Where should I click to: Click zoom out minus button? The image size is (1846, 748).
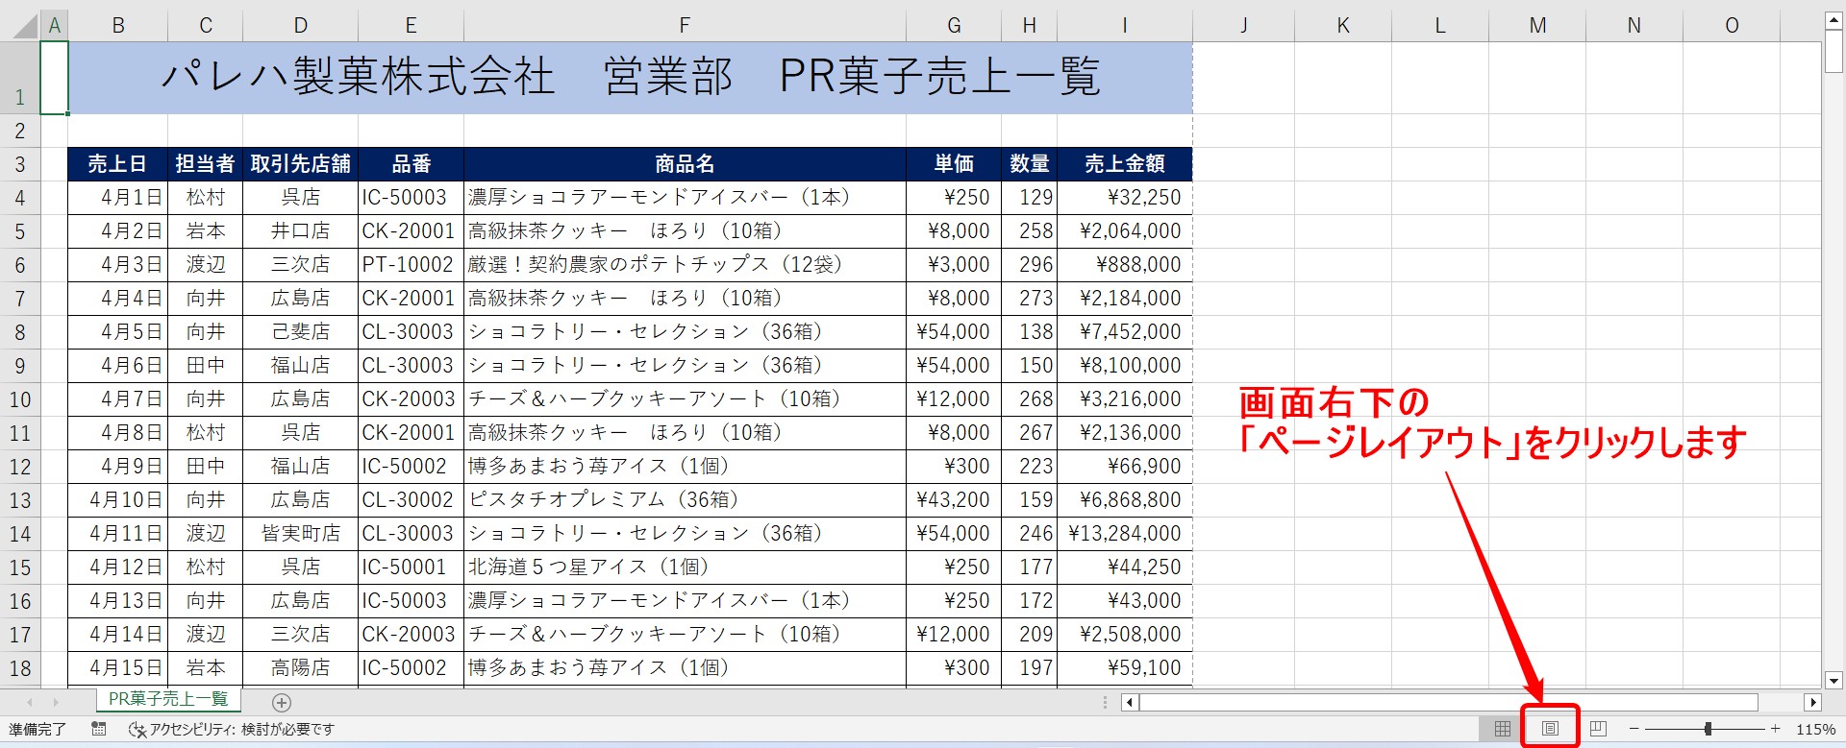pos(1634,729)
